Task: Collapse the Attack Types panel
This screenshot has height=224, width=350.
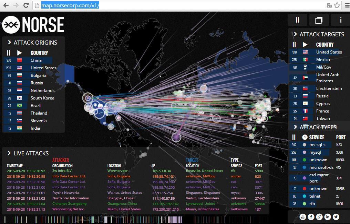Action: 295,127
